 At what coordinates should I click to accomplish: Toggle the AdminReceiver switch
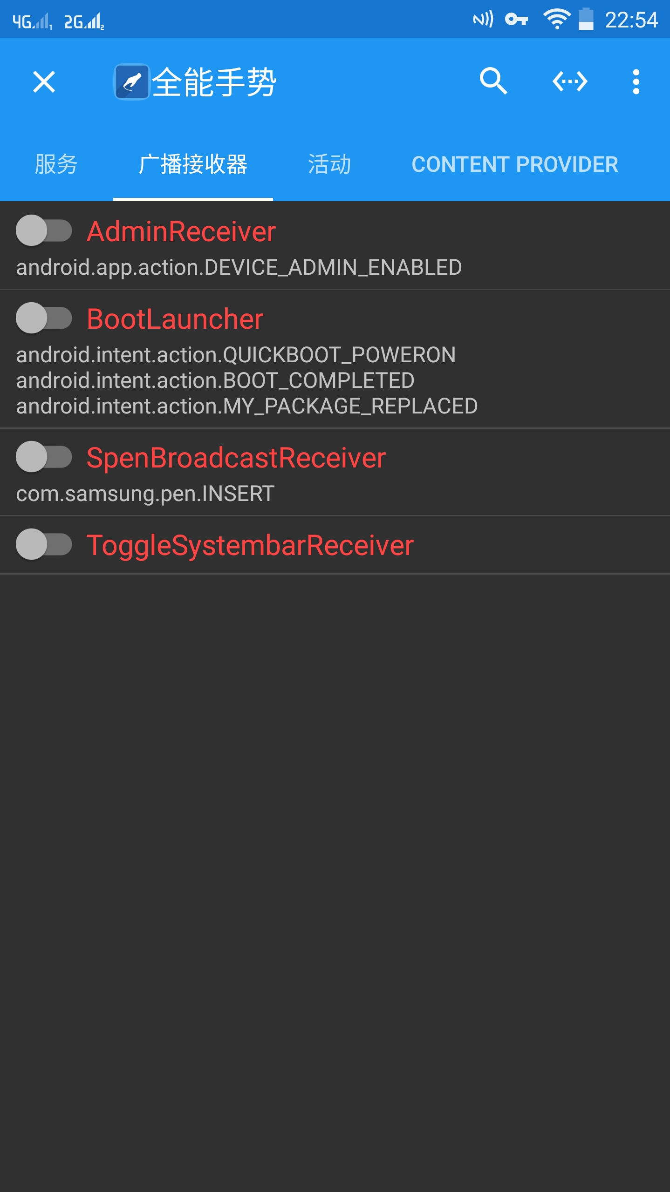44,230
